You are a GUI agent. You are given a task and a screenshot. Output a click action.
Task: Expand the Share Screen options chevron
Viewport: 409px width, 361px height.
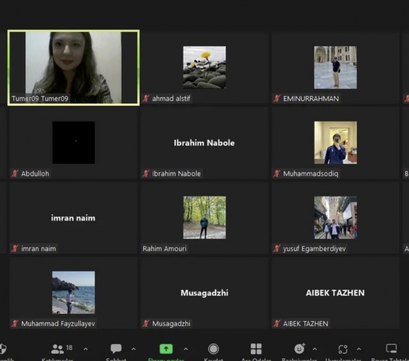186,349
